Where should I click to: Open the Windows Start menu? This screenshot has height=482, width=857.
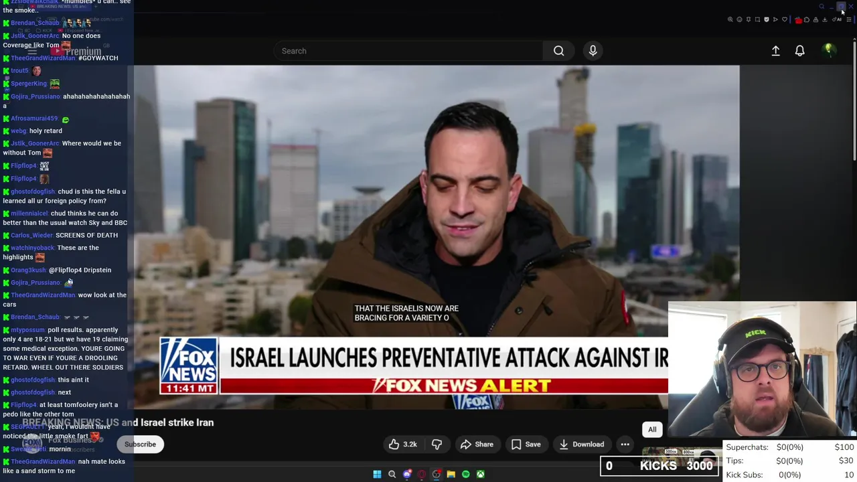pyautogui.click(x=377, y=474)
